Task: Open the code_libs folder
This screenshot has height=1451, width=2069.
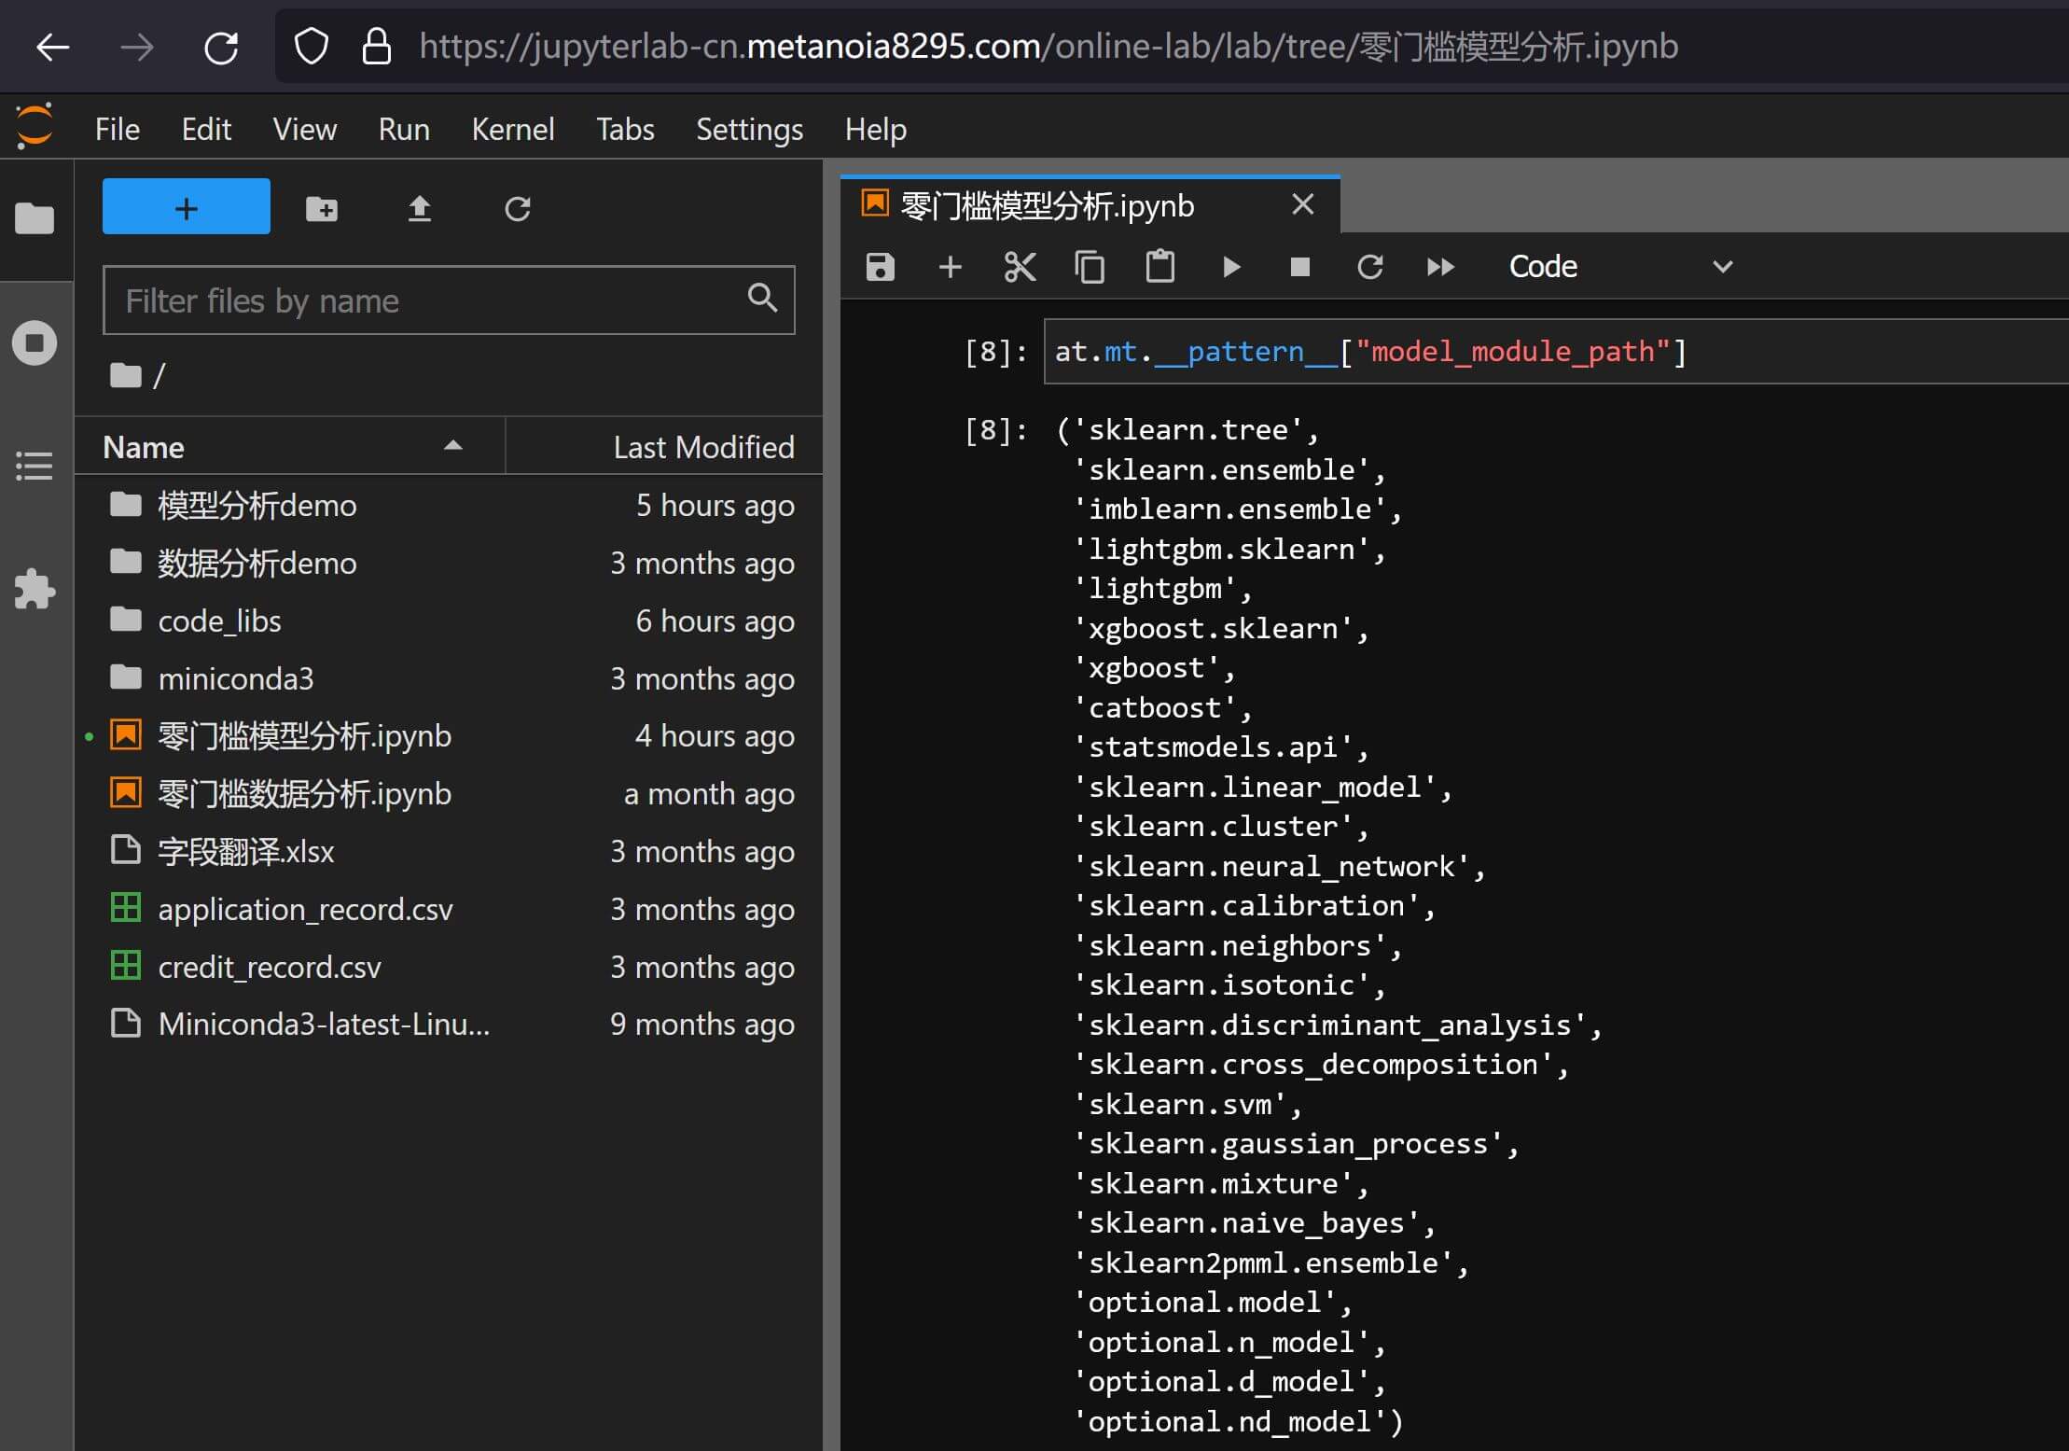Action: point(219,621)
